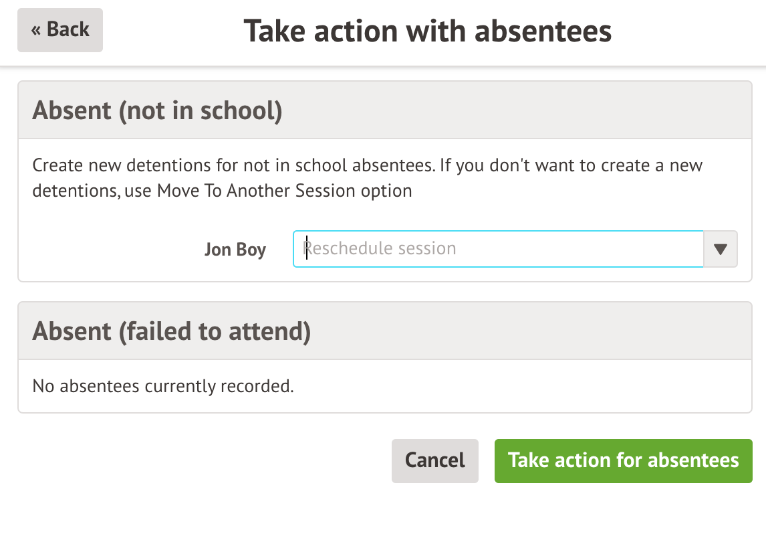Expand combo box next to Jon Boy
The height and width of the screenshot is (534, 766).
[x=720, y=250]
